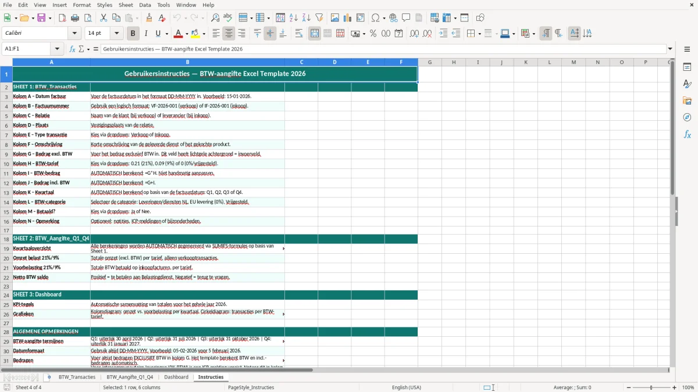Click the zoom slider in the status bar

pos(651,387)
